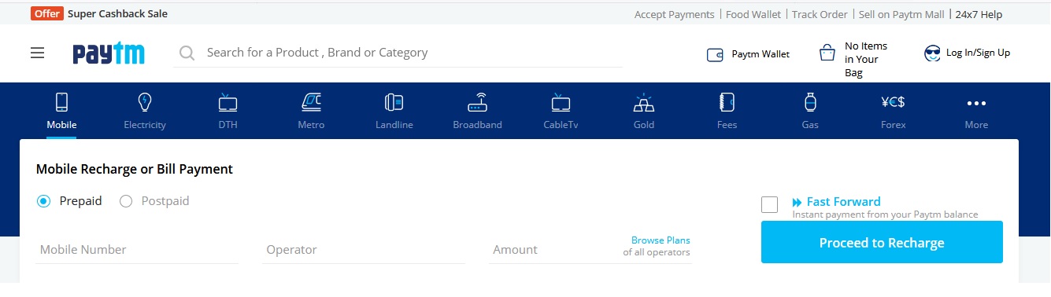Viewport: 1051px width, 297px height.
Task: Click the Fast Forward arrows icon
Action: (798, 202)
